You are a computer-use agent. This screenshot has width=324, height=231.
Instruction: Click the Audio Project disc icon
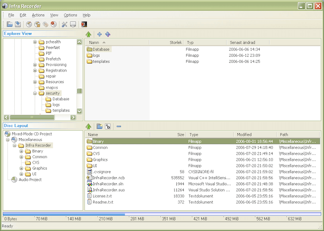click(14, 180)
